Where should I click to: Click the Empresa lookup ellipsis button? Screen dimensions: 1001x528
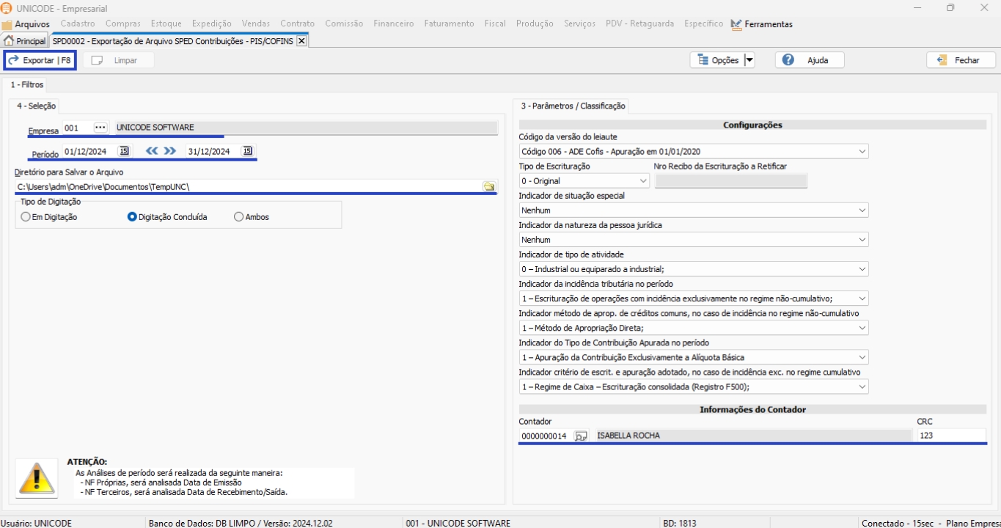[100, 128]
